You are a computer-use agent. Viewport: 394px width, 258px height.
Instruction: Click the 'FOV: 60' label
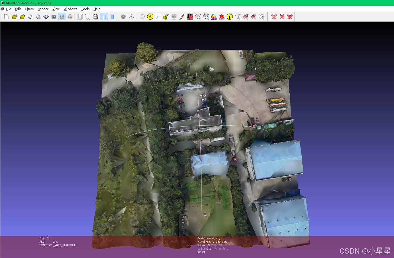pyautogui.click(x=45, y=238)
